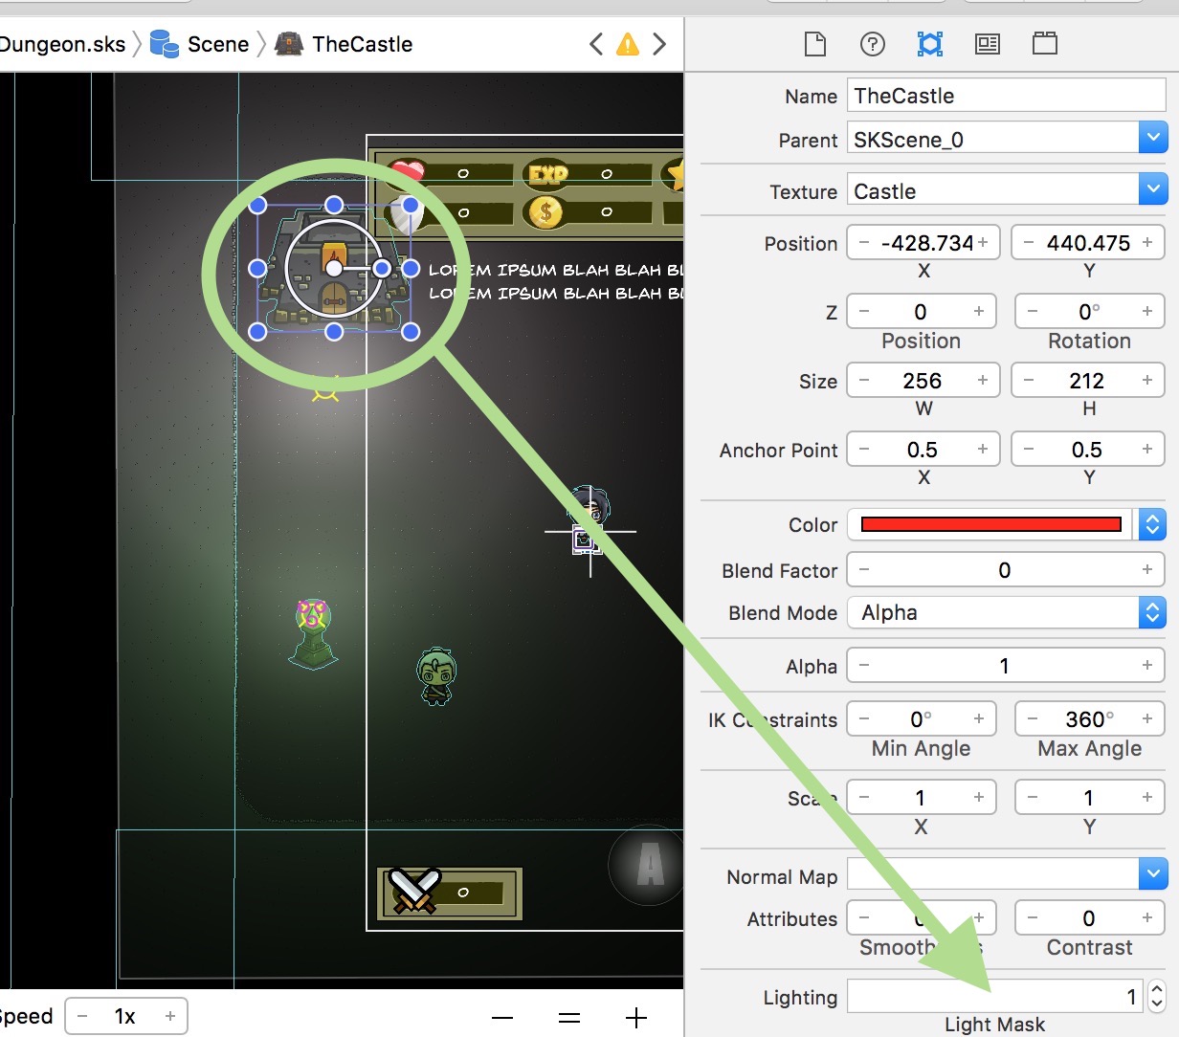Go back using left chevron arrow

[x=596, y=44]
